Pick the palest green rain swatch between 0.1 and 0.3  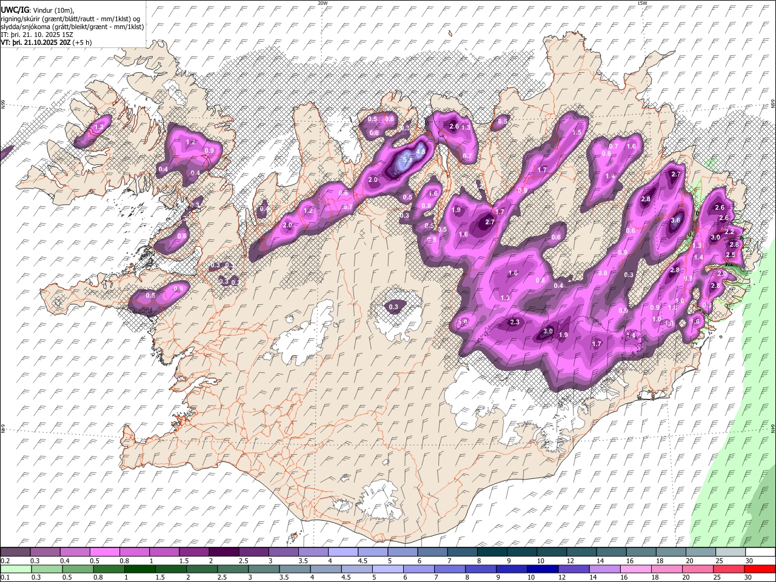[15, 569]
